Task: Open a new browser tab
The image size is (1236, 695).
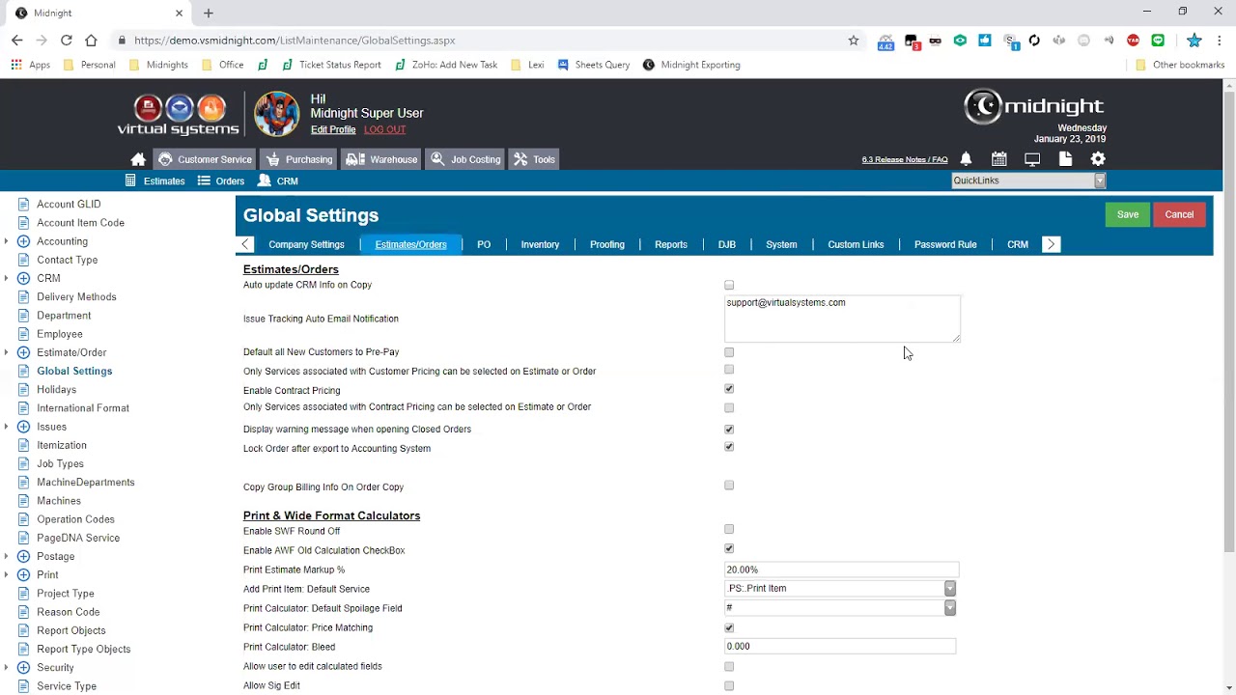Action: pos(208,13)
